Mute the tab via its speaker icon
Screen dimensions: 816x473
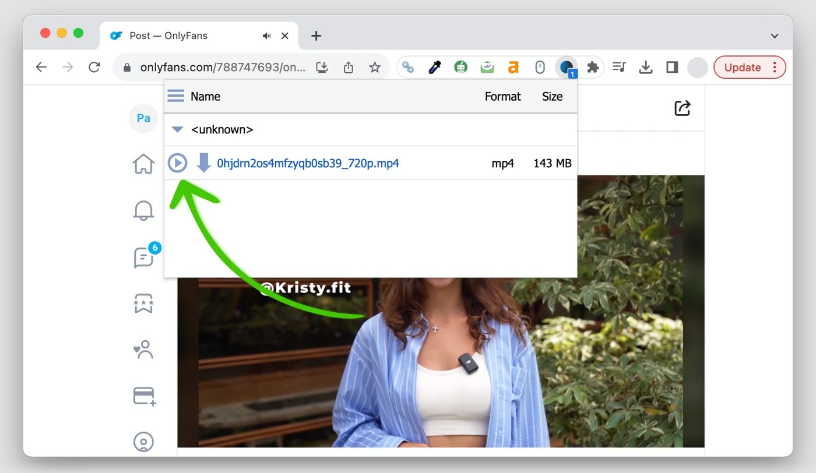pyautogui.click(x=266, y=36)
